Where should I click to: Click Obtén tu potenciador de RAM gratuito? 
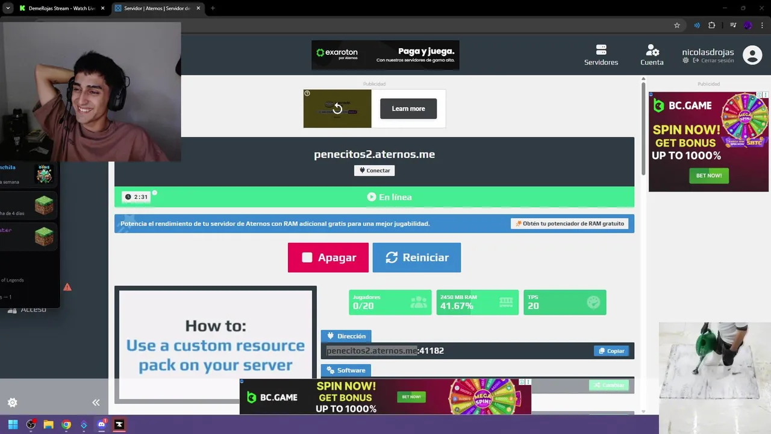pos(569,224)
